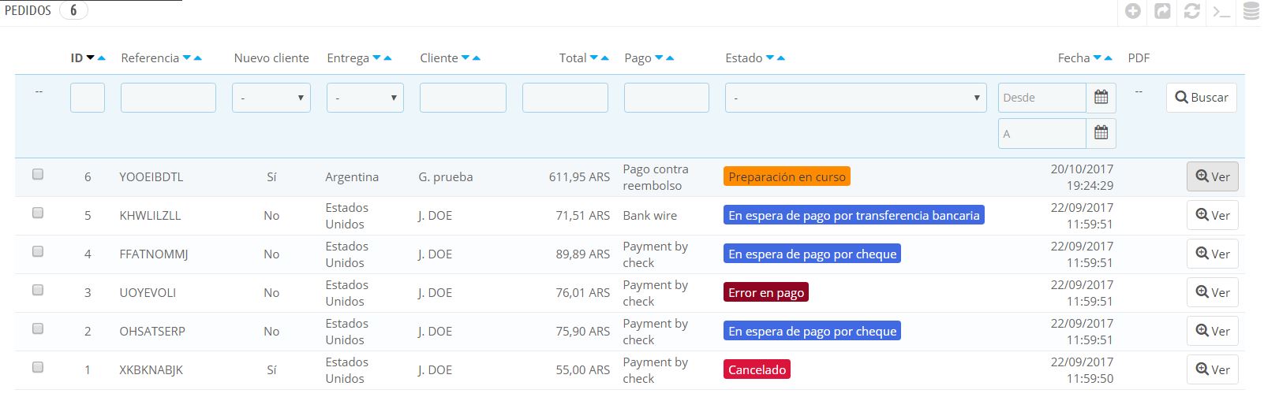Select checkbox for order KHWLILZLL

(38, 213)
